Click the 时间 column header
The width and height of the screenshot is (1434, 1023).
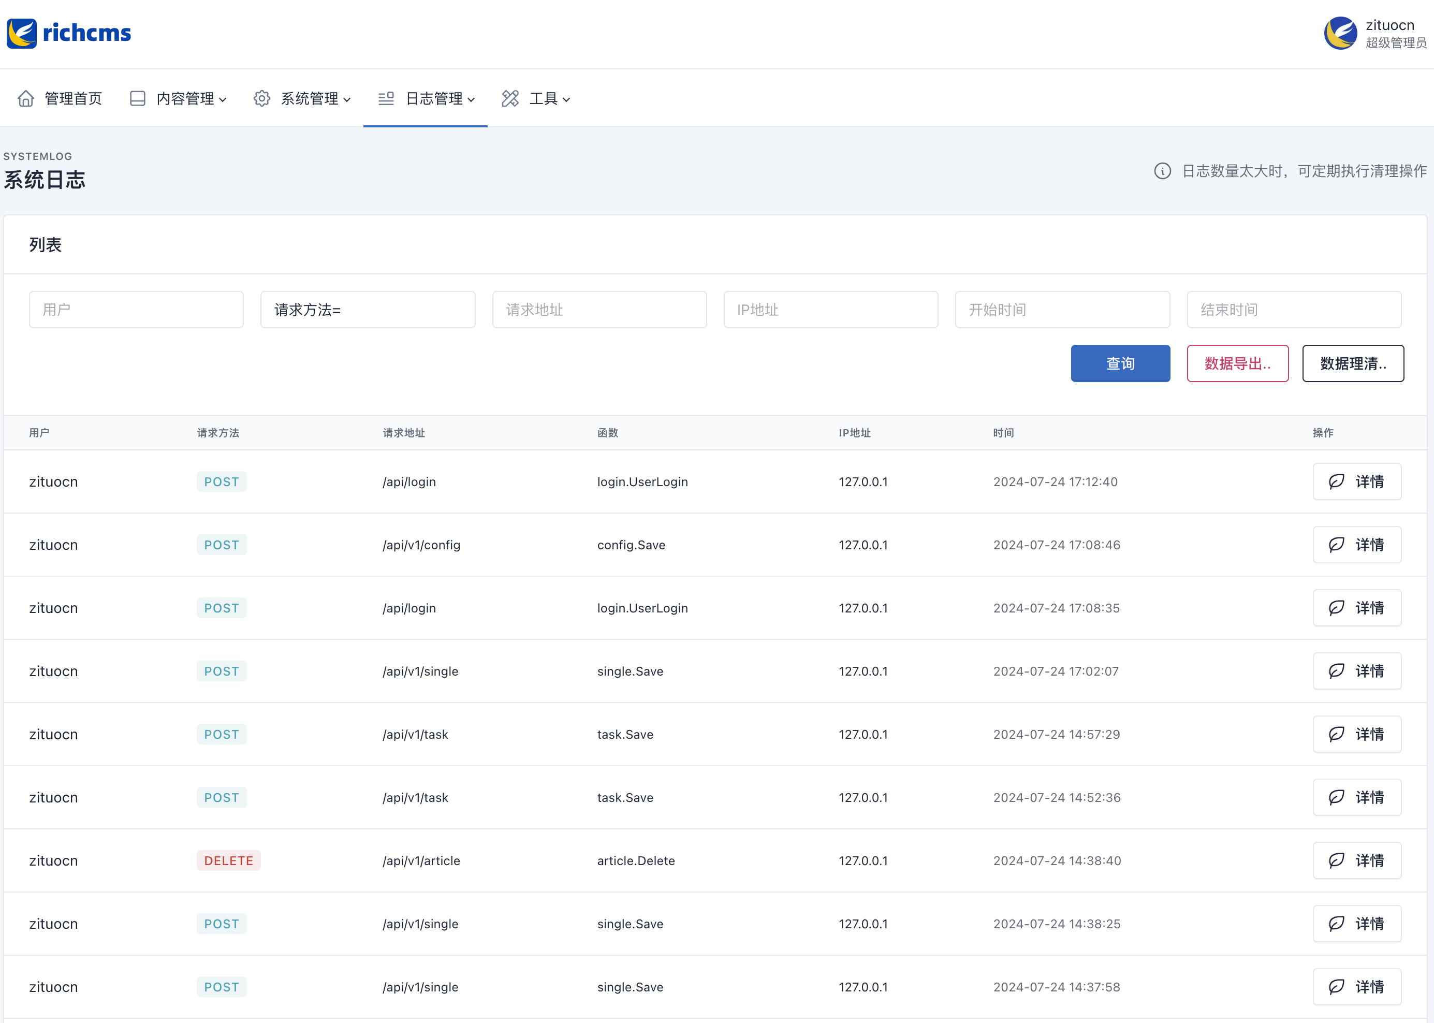tap(1003, 433)
